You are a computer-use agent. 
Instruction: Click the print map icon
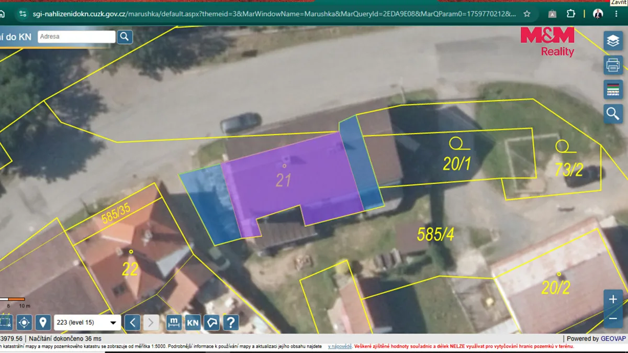point(613,65)
